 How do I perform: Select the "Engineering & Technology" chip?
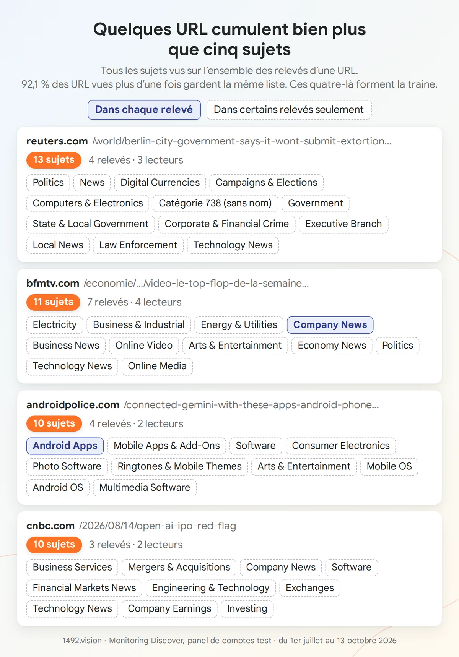click(211, 588)
